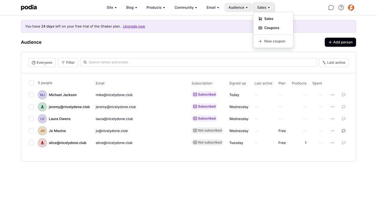Collapse the Sales dropdown menu

coord(263,8)
